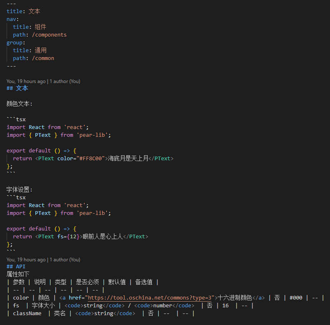Click the '字体设置:' paragraph

[x=19, y=190]
